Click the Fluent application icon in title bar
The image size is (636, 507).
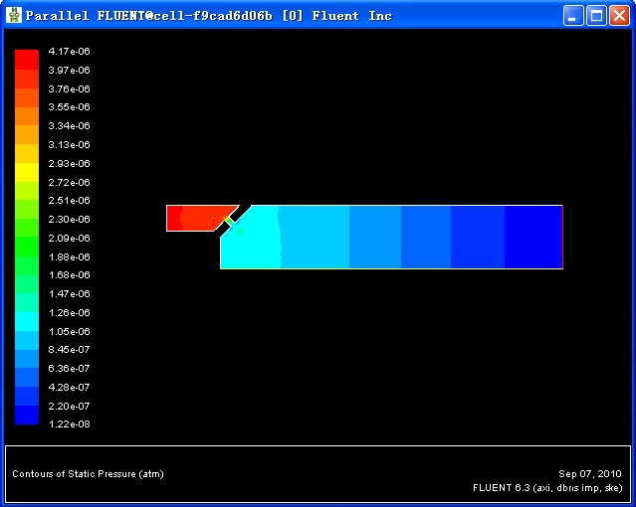click(14, 15)
